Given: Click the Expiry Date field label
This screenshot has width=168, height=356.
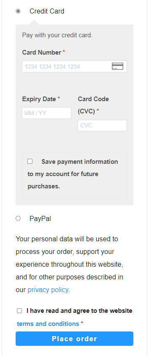Looking at the screenshot, I should point(39,99).
